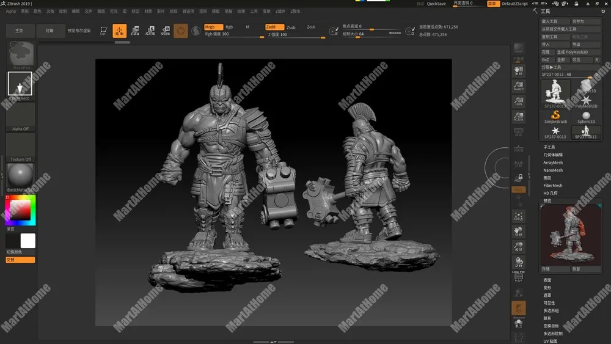Click the 主页 button
The width and height of the screenshot is (611, 344).
click(19, 31)
